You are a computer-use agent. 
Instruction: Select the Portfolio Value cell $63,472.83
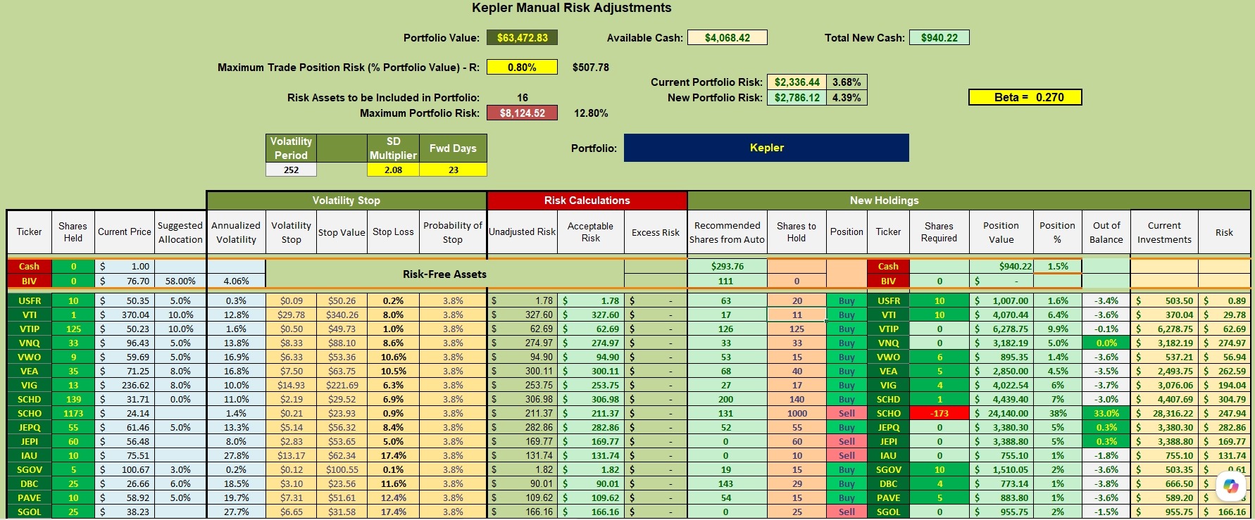pos(522,38)
